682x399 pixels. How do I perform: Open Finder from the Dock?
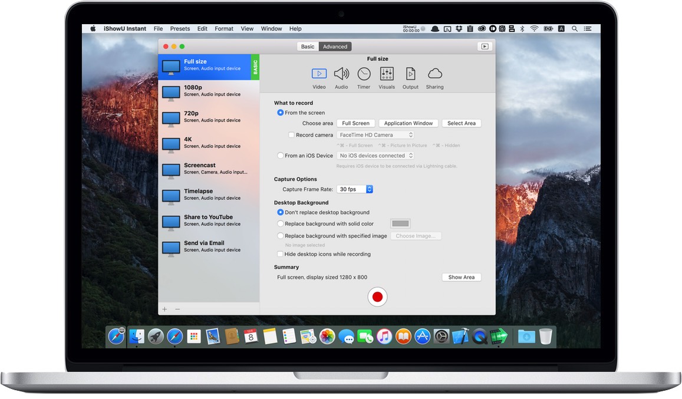[x=137, y=337]
